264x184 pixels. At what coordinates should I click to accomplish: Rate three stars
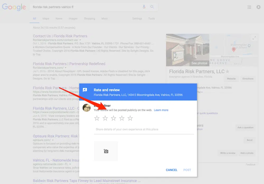click(x=114, y=118)
